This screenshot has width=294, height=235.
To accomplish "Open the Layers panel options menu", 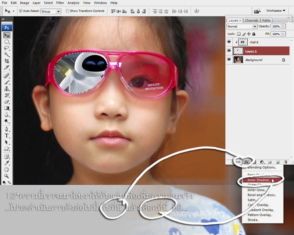I will coord(292,21).
